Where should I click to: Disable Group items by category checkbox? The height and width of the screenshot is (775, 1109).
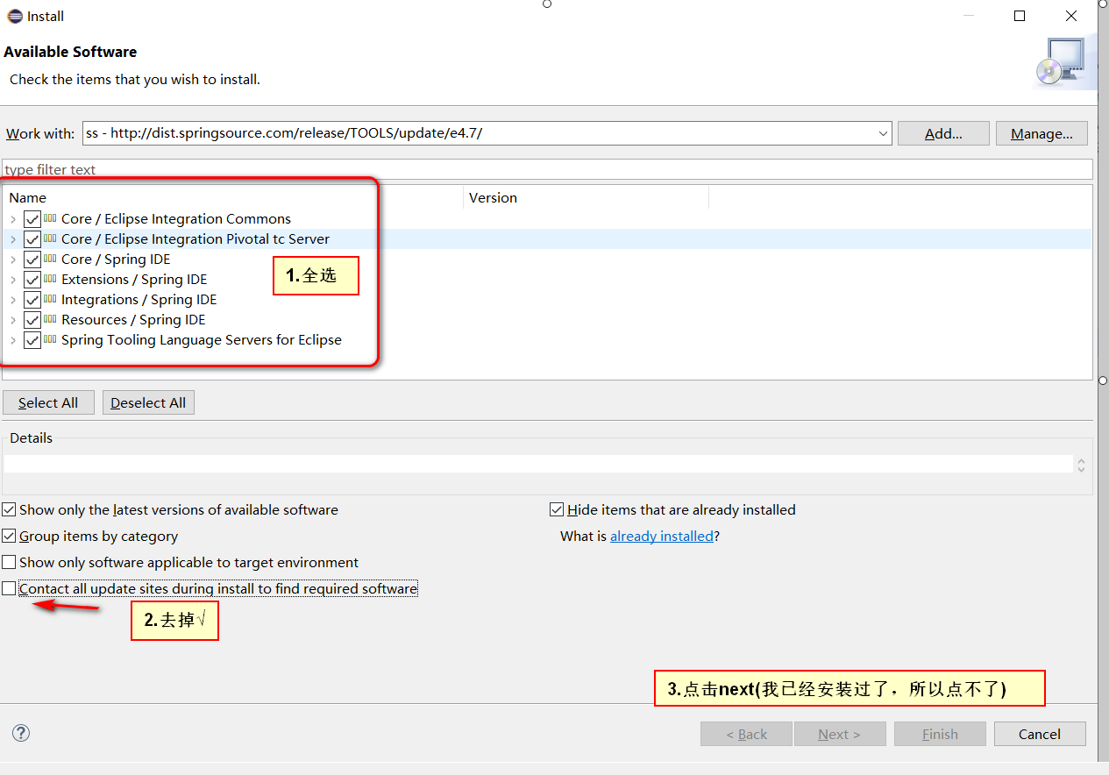(9, 536)
